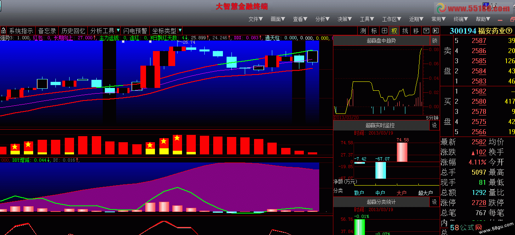Click the 5分钟 period label
Screen dimensions: 515x235
click(432, 117)
